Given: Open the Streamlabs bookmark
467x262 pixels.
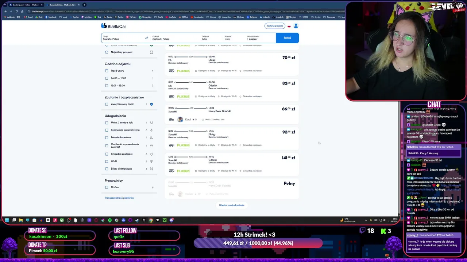Looking at the screenshot, I should pyautogui.click(x=145, y=17).
